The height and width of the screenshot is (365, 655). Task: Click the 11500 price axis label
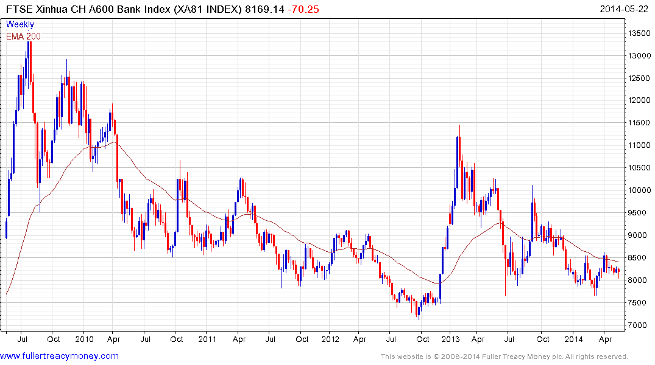[x=639, y=123]
